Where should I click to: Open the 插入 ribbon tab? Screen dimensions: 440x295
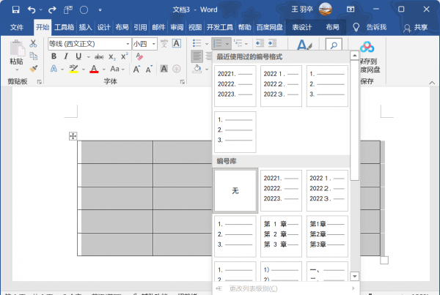(x=86, y=27)
